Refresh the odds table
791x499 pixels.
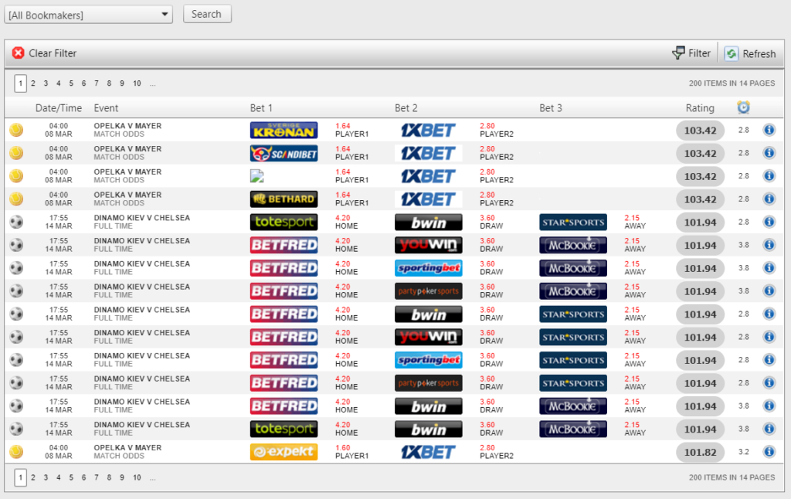(x=750, y=53)
